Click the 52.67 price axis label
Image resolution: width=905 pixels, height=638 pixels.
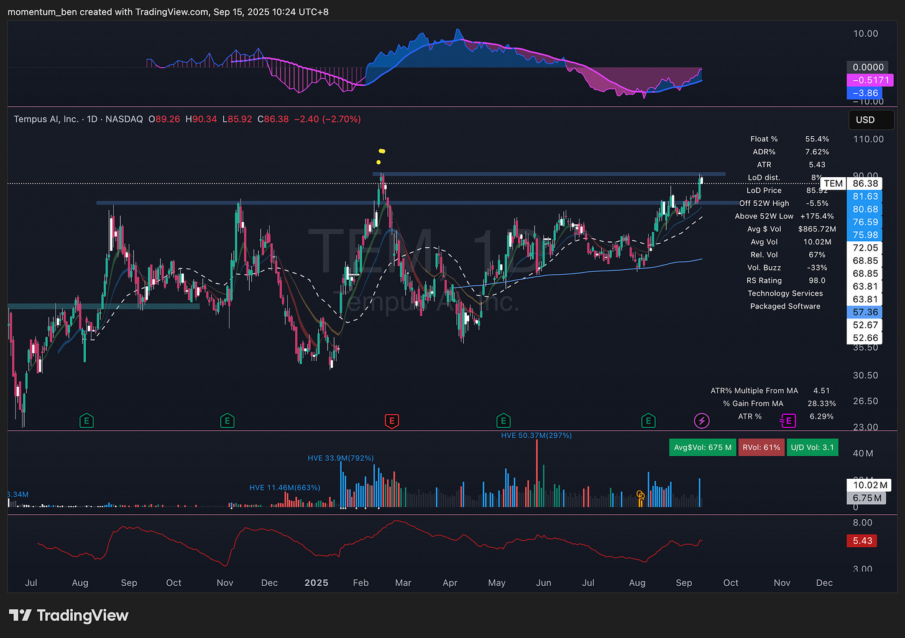pyautogui.click(x=865, y=325)
